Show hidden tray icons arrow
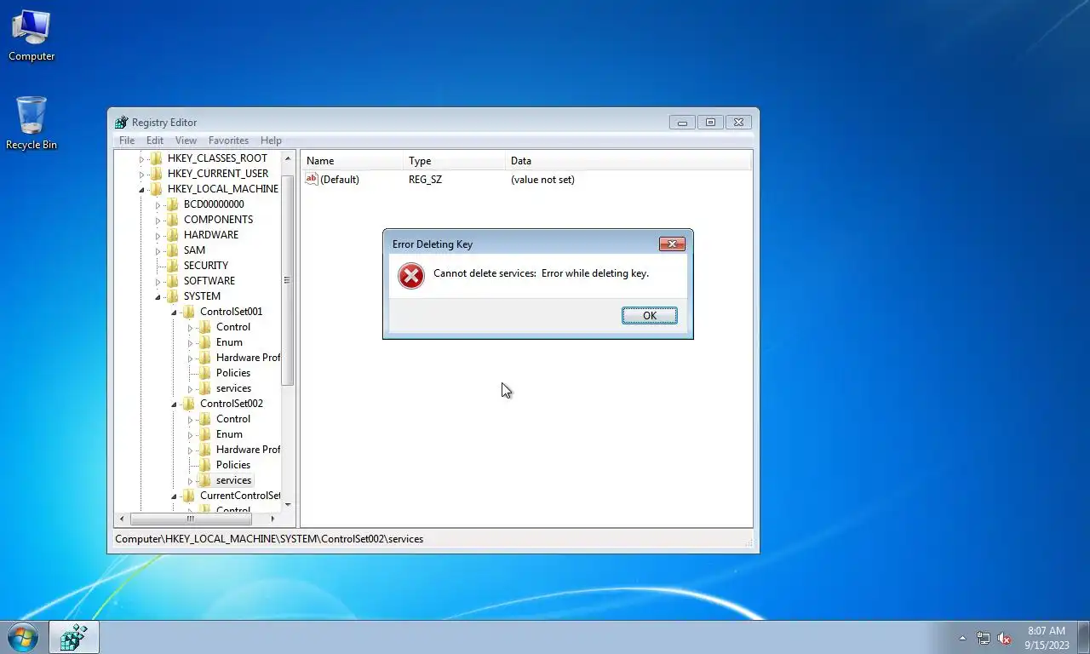This screenshot has height=654, width=1090. click(x=962, y=638)
